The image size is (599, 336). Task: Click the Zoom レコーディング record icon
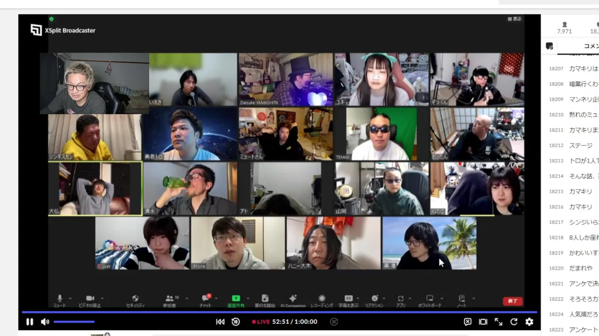tap(322, 298)
